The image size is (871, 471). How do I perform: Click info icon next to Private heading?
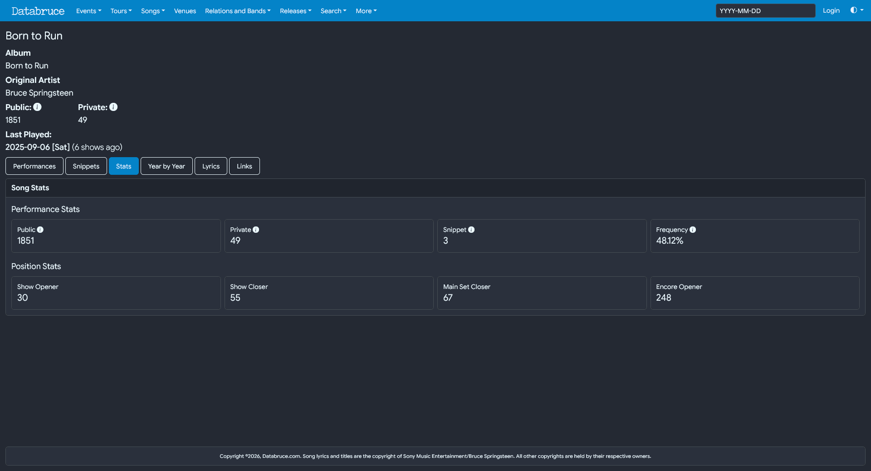click(113, 107)
